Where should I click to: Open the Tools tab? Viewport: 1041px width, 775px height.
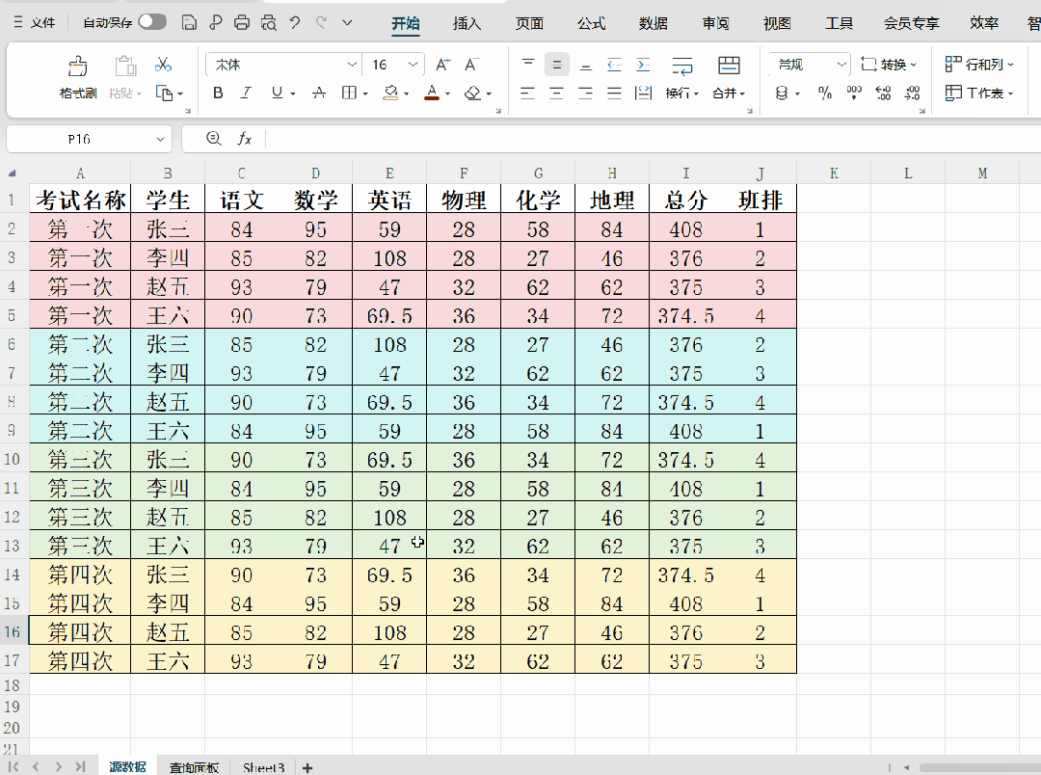pos(839,24)
